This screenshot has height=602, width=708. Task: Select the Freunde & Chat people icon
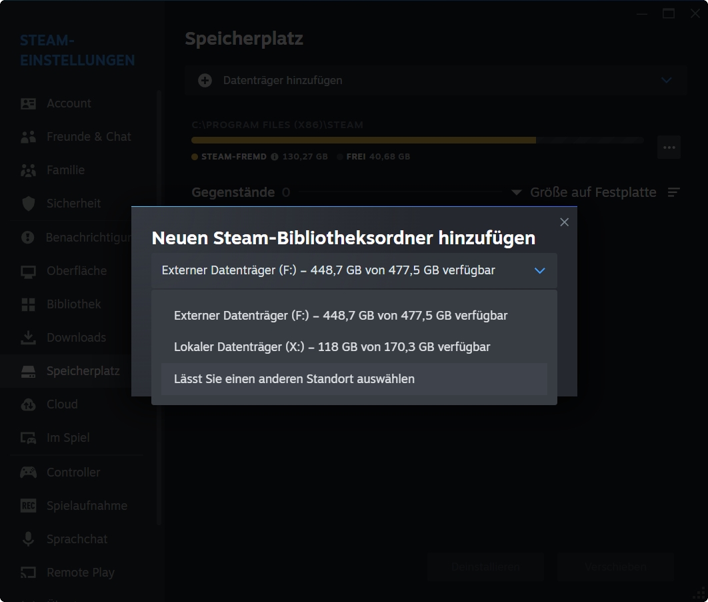click(x=28, y=137)
